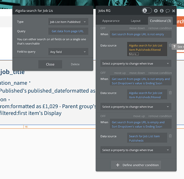Edit Query 'Get data from page URL'
This screenshot has height=179, width=184.
[68, 31]
